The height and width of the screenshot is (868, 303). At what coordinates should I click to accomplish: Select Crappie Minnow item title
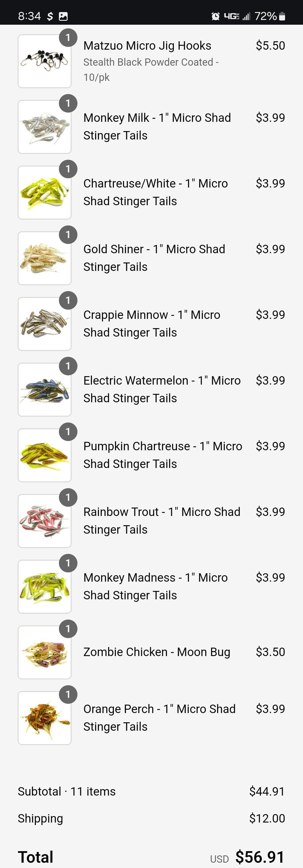click(x=152, y=323)
